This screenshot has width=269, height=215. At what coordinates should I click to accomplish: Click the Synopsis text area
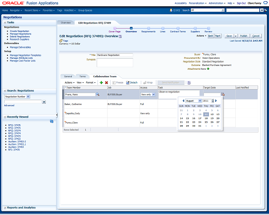(x=115, y=63)
